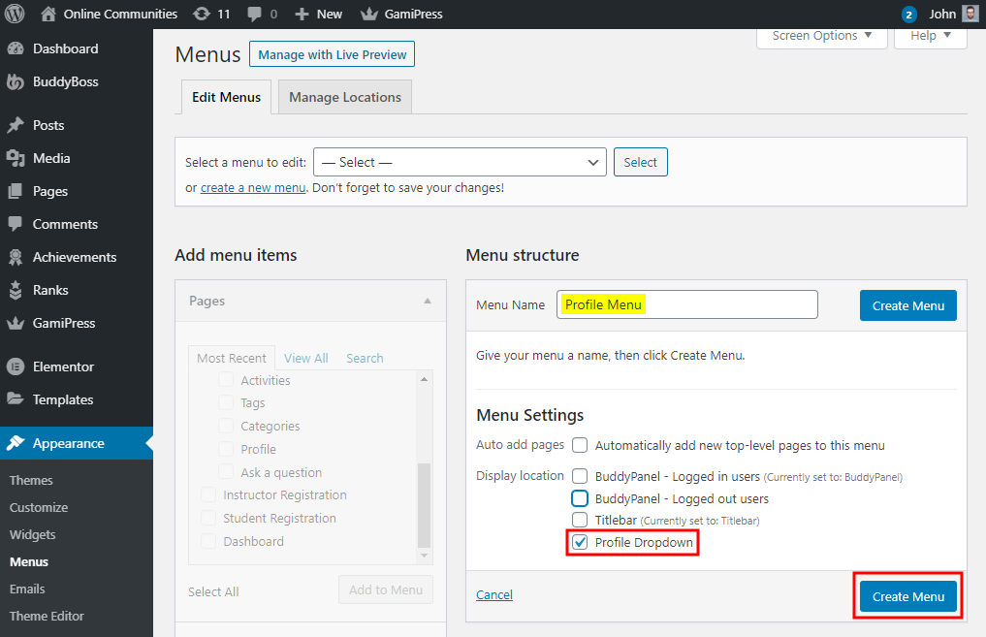Collapse the Pages accordion section
Viewport: 986px width, 637px height.
click(x=427, y=302)
